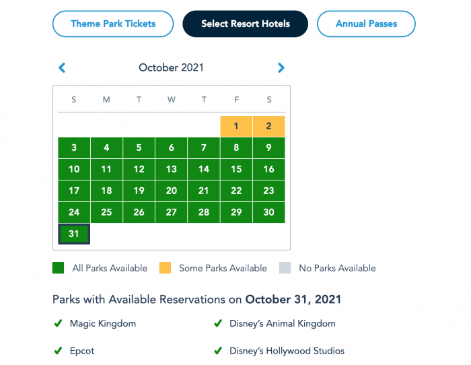The width and height of the screenshot is (471, 365).
Task: Go to previous month arrow
Action: 62,67
